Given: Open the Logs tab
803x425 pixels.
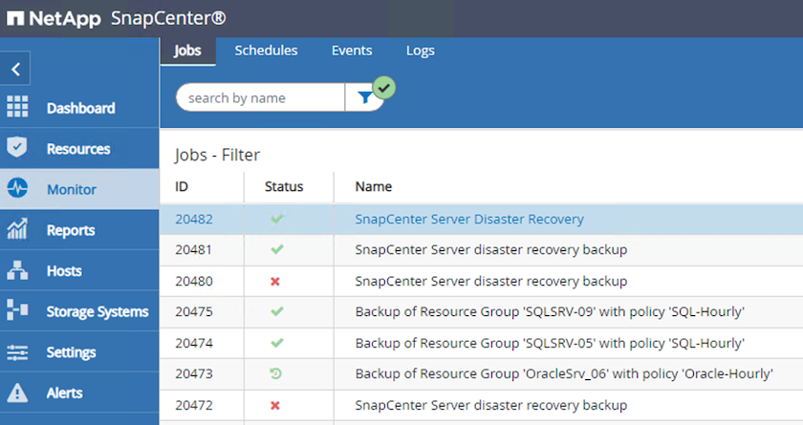Looking at the screenshot, I should [x=421, y=51].
